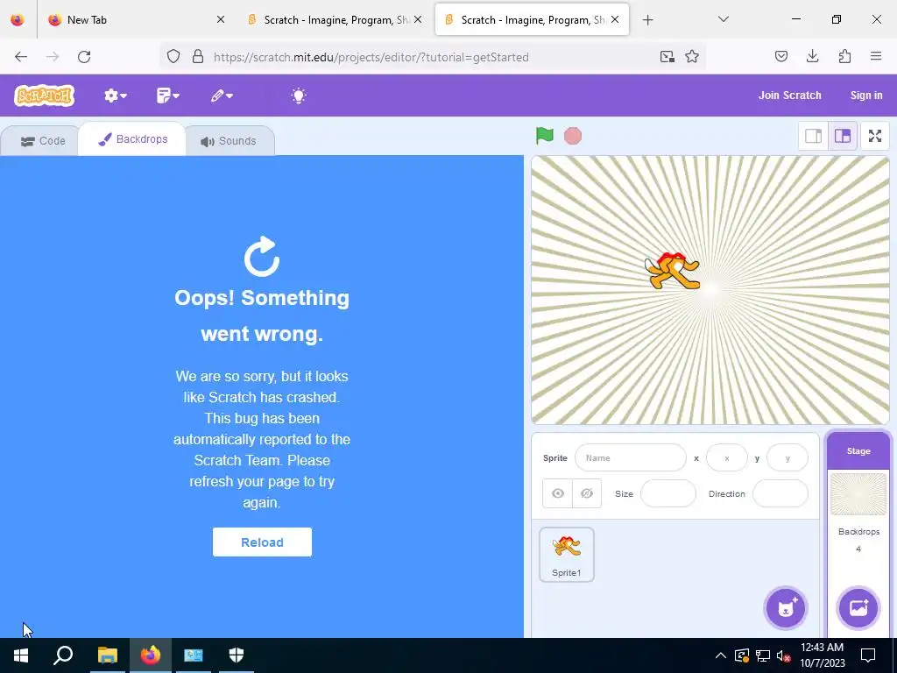Click Choose a Backdrop button

coord(858,608)
